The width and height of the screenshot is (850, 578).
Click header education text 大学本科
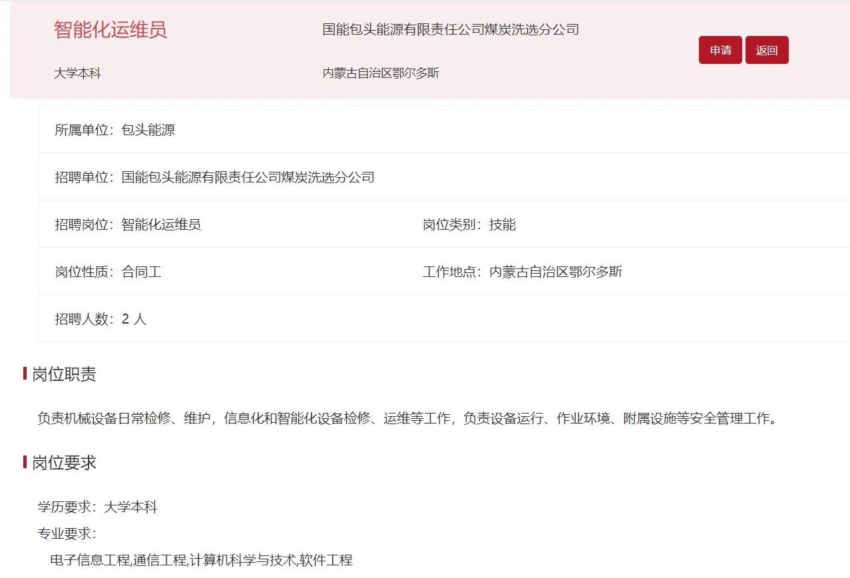77,73
